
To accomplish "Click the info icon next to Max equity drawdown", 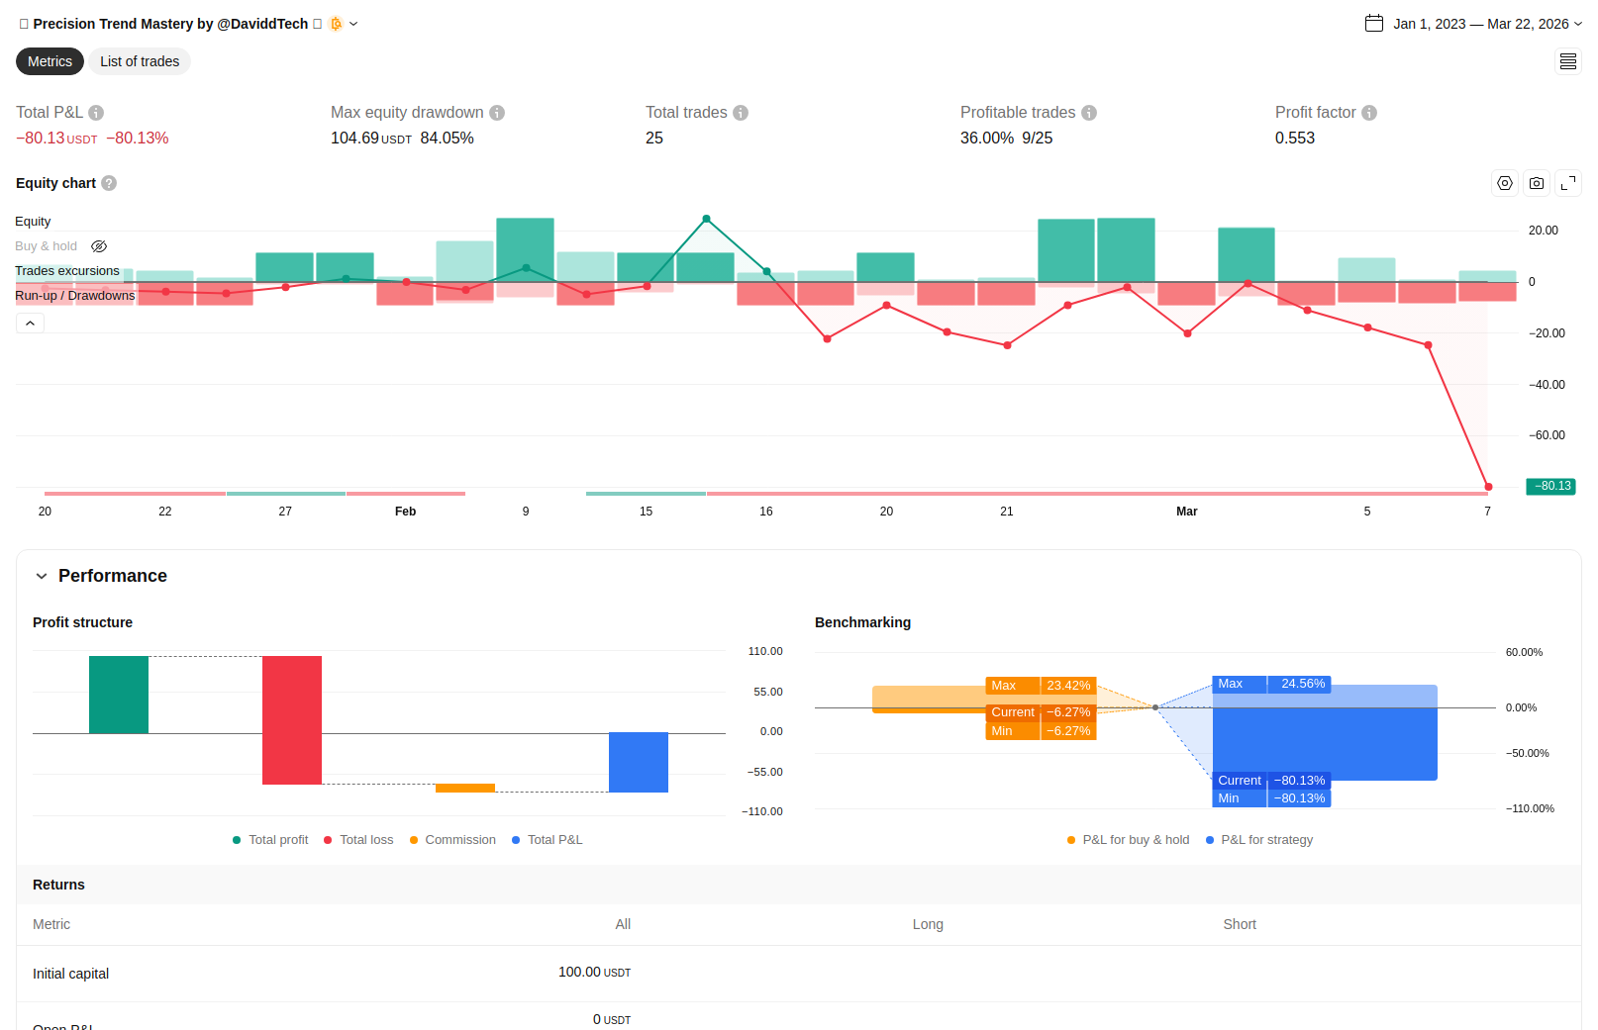I will [497, 113].
